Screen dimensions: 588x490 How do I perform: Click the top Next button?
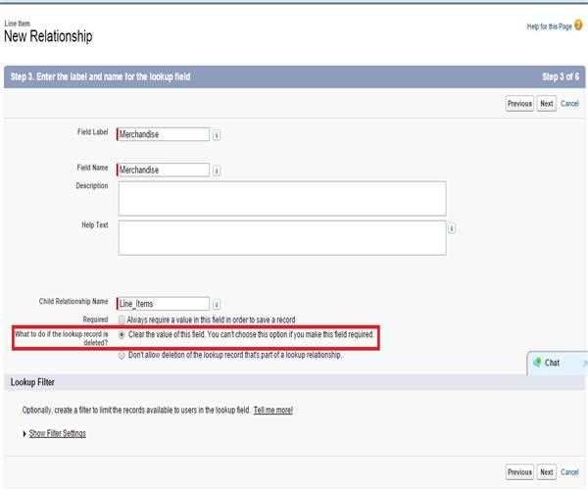[547, 103]
